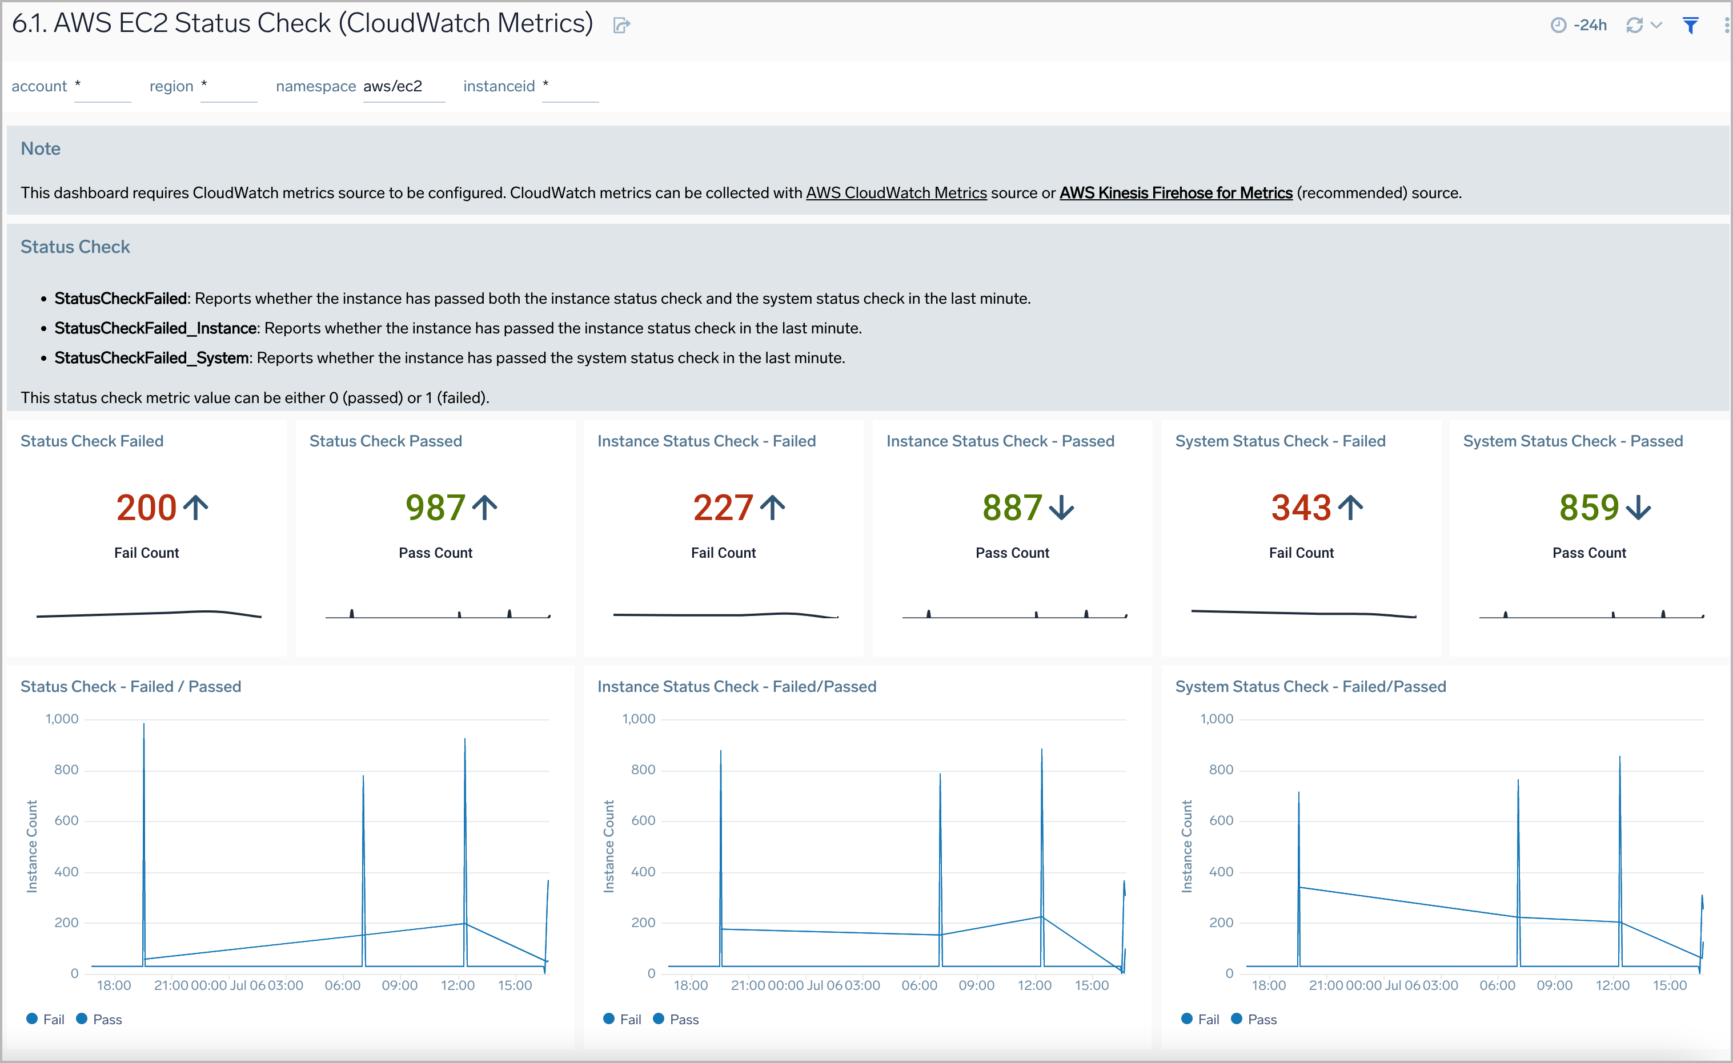Click the account filter input field
This screenshot has width=1733, height=1063.
click(102, 86)
